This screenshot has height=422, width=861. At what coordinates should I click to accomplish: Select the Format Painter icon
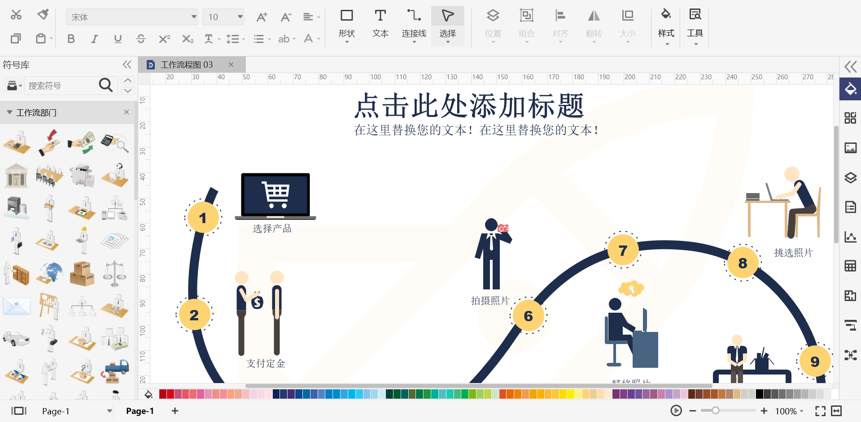(x=43, y=15)
